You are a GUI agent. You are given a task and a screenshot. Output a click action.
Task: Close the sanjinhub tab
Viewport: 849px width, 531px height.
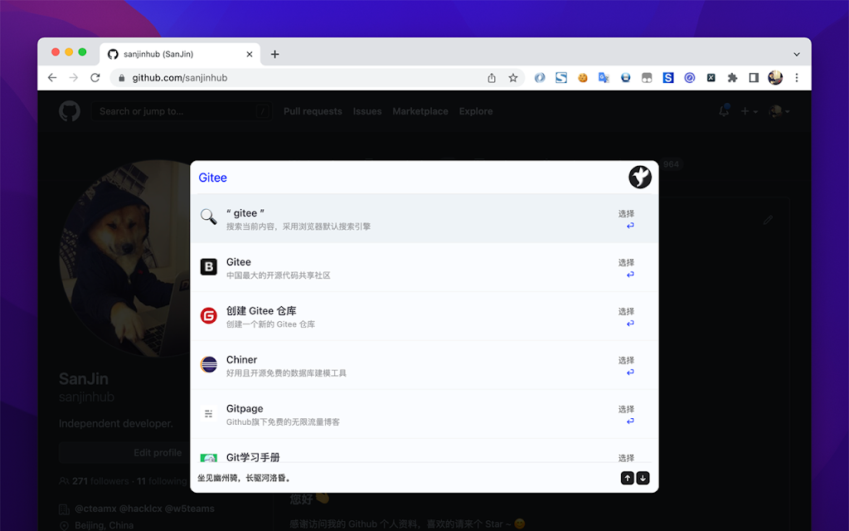tap(249, 54)
